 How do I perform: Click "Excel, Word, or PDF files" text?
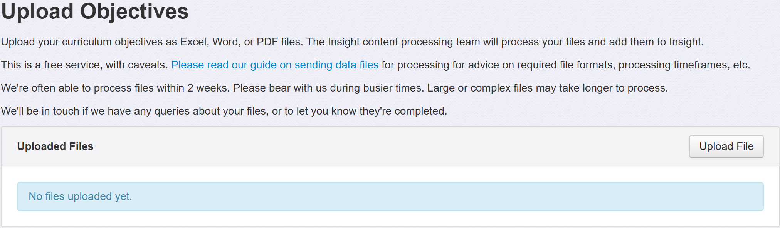point(240,42)
